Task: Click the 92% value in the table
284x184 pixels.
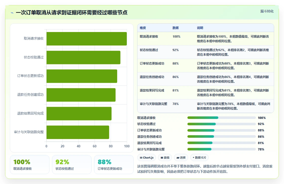Action: [175, 50]
